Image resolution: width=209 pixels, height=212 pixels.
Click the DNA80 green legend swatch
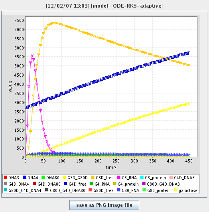tap(43, 177)
